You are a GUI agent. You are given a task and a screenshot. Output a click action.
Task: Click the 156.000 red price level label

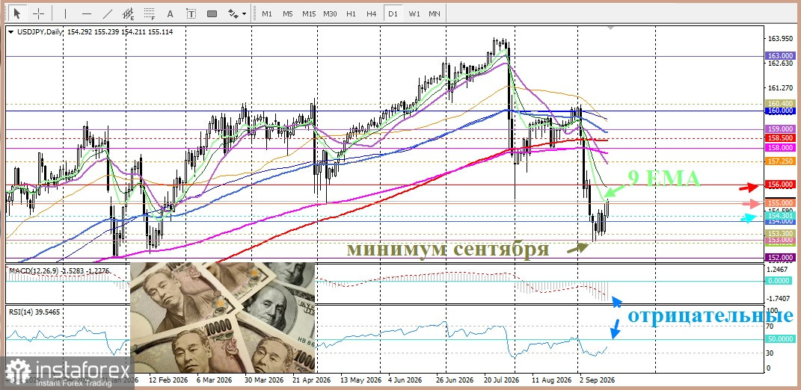pyautogui.click(x=780, y=185)
